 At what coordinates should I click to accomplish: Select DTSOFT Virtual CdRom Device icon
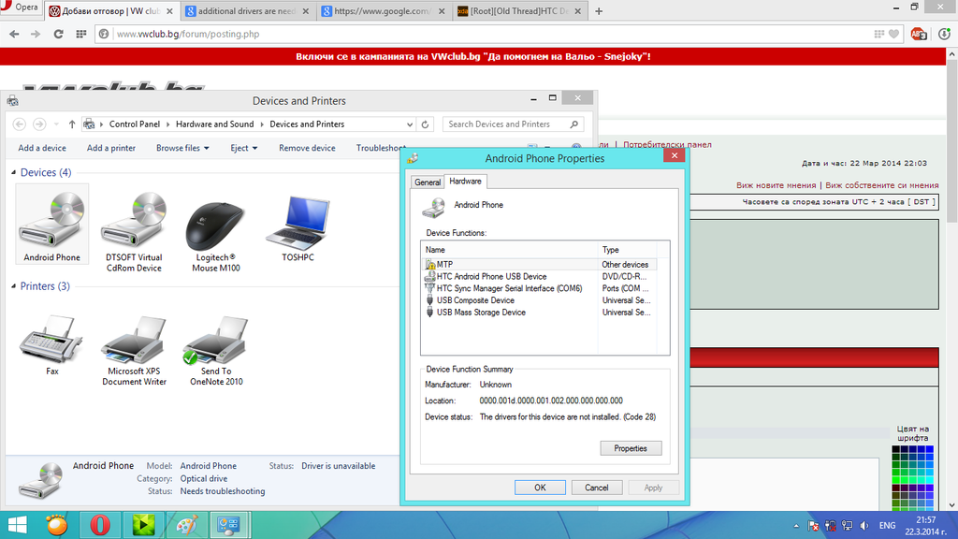pyautogui.click(x=134, y=230)
